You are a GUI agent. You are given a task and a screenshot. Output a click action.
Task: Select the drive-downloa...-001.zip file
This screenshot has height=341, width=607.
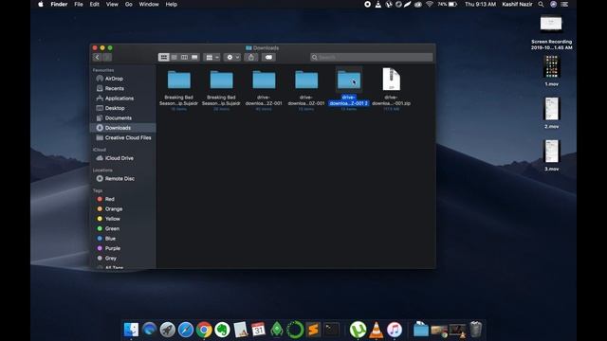coord(391,80)
